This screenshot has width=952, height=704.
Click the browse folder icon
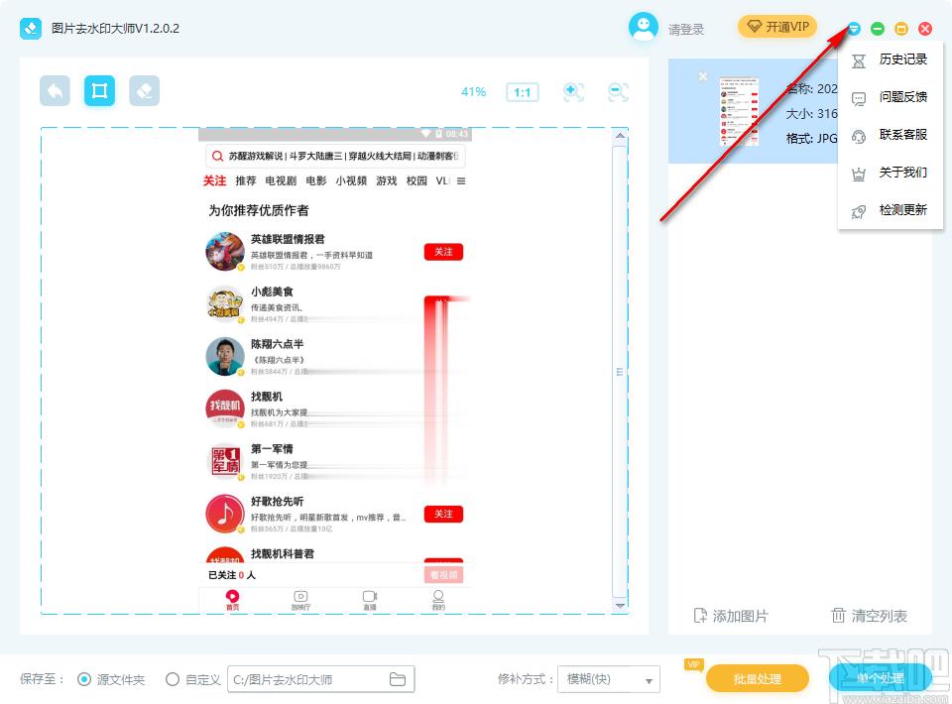coord(398,679)
